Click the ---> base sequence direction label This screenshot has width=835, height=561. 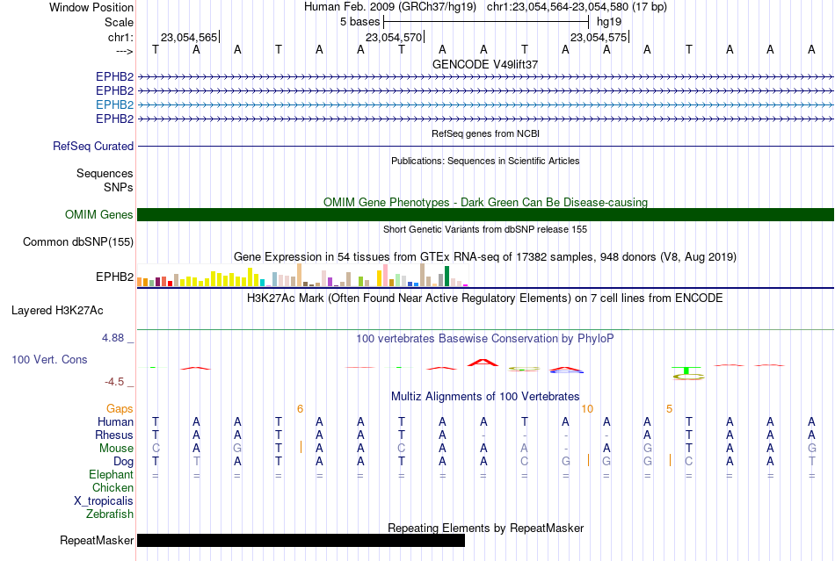coord(124,51)
